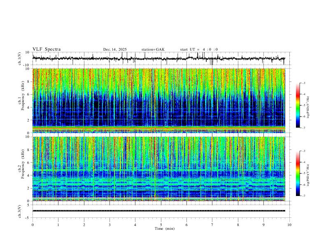Click the ch.1 Frequency (kHz) axis label
This screenshot has width=326, height=252.
(x=22, y=96)
